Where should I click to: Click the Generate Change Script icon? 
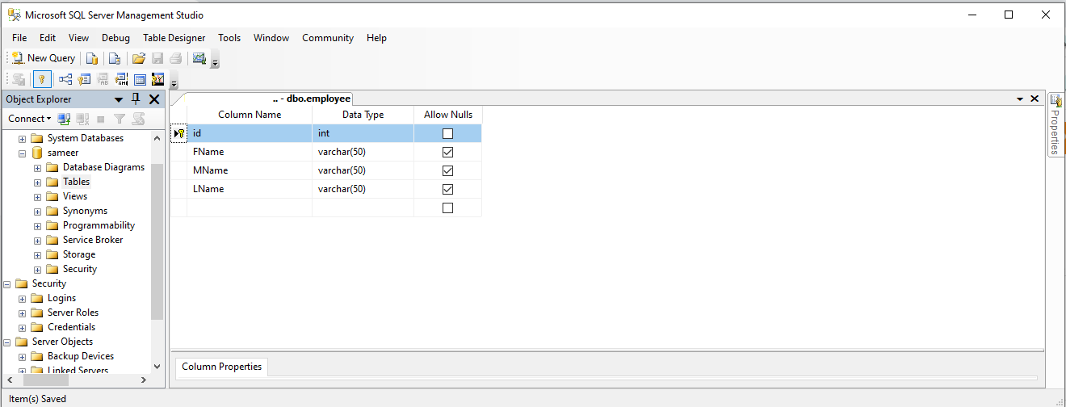(18, 79)
